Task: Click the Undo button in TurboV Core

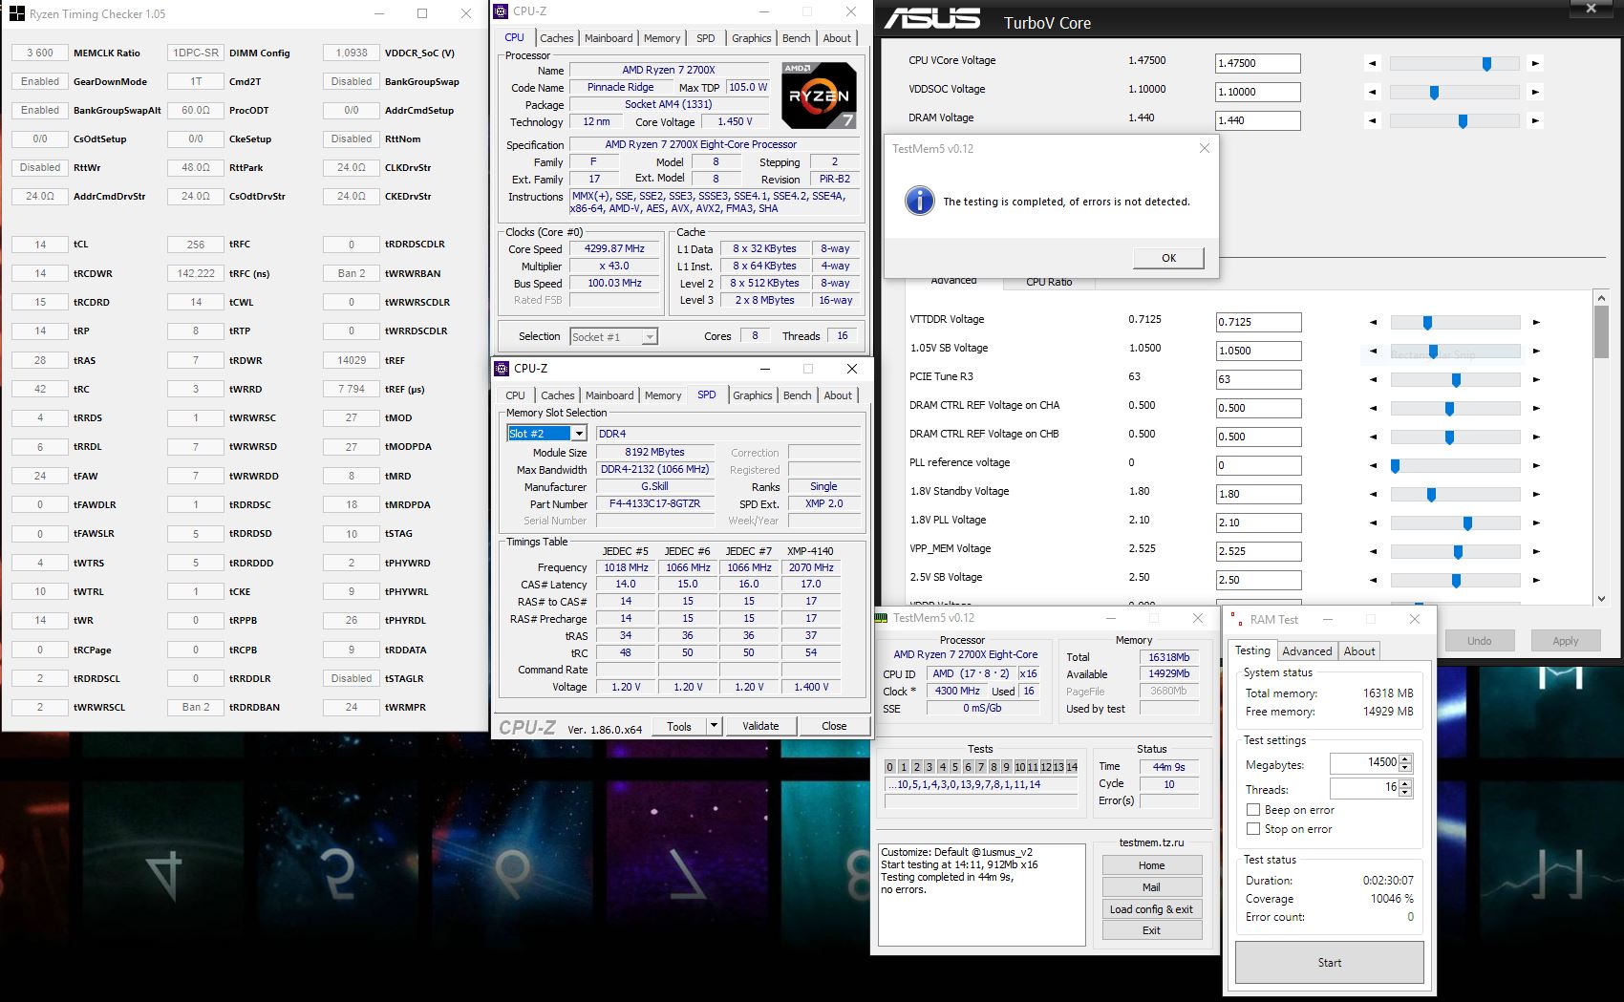Action: 1479,641
